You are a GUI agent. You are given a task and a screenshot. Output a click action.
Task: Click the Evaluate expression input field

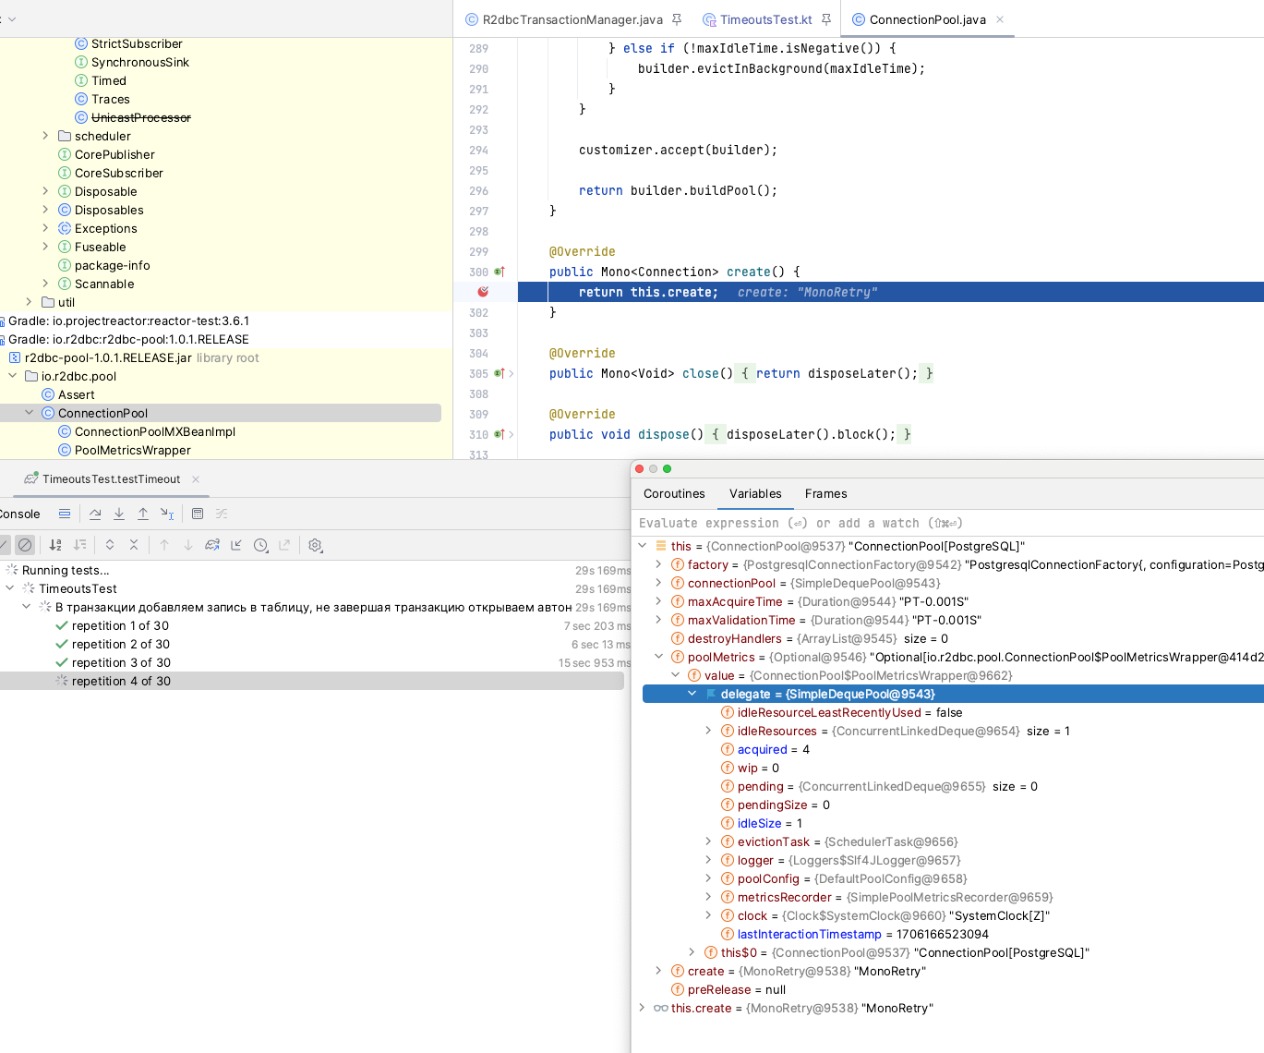pyautogui.click(x=948, y=523)
